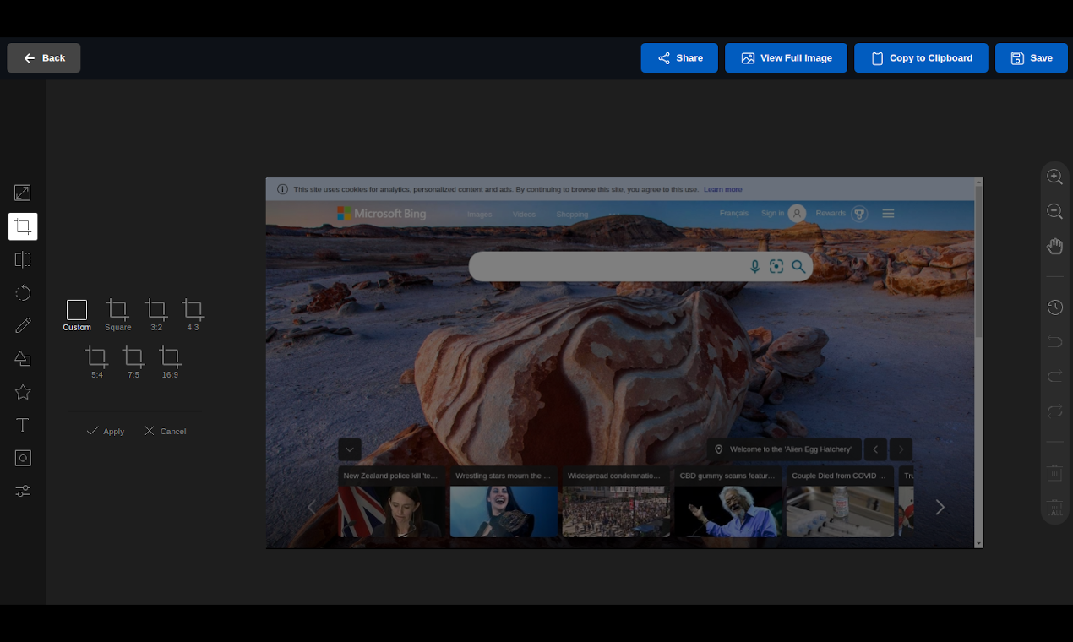
Task: Undo the last edit
Action: click(x=1054, y=341)
